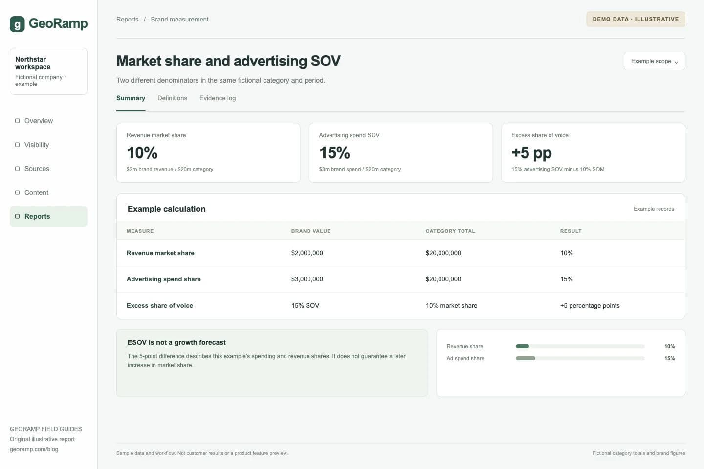This screenshot has width=704, height=469.
Task: Open the Advertising spend SOV card
Action: (400, 153)
